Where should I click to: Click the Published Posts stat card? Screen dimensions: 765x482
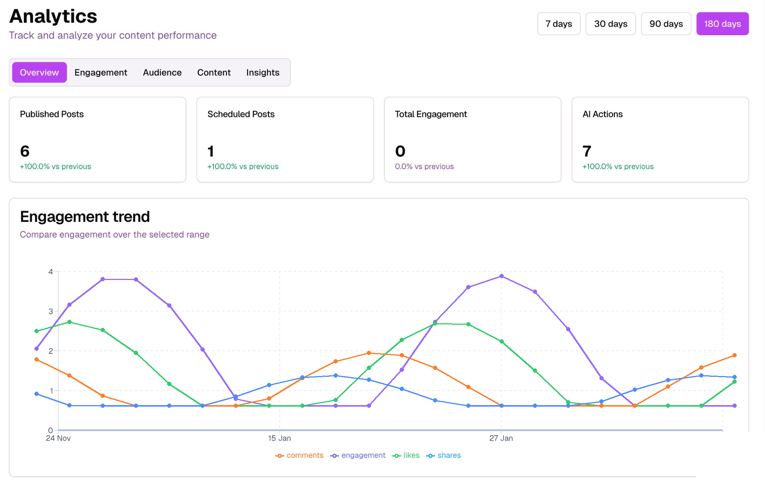click(98, 140)
